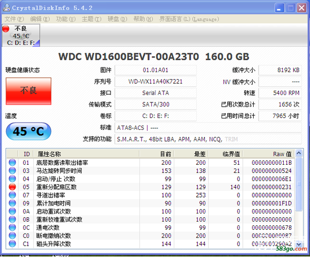Click the empty NV 缓冲大小 field
Image resolution: width=310 pixels, height=257 pixels.
280,82
